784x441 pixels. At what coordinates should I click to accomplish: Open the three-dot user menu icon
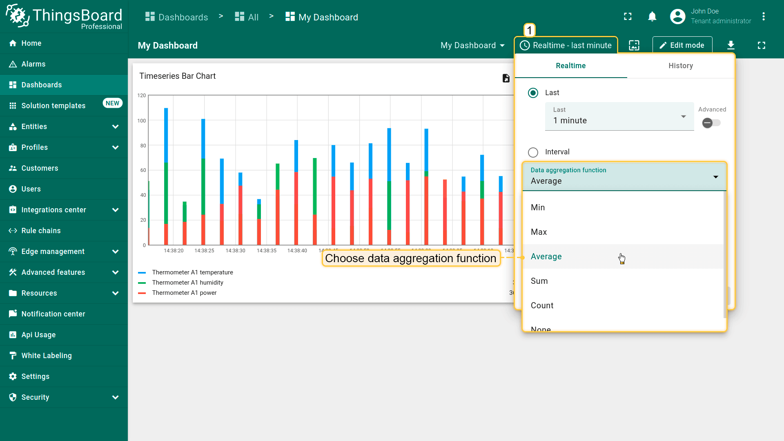(764, 17)
